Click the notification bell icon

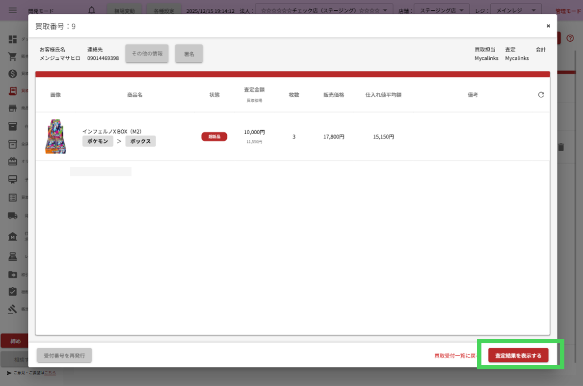92,10
